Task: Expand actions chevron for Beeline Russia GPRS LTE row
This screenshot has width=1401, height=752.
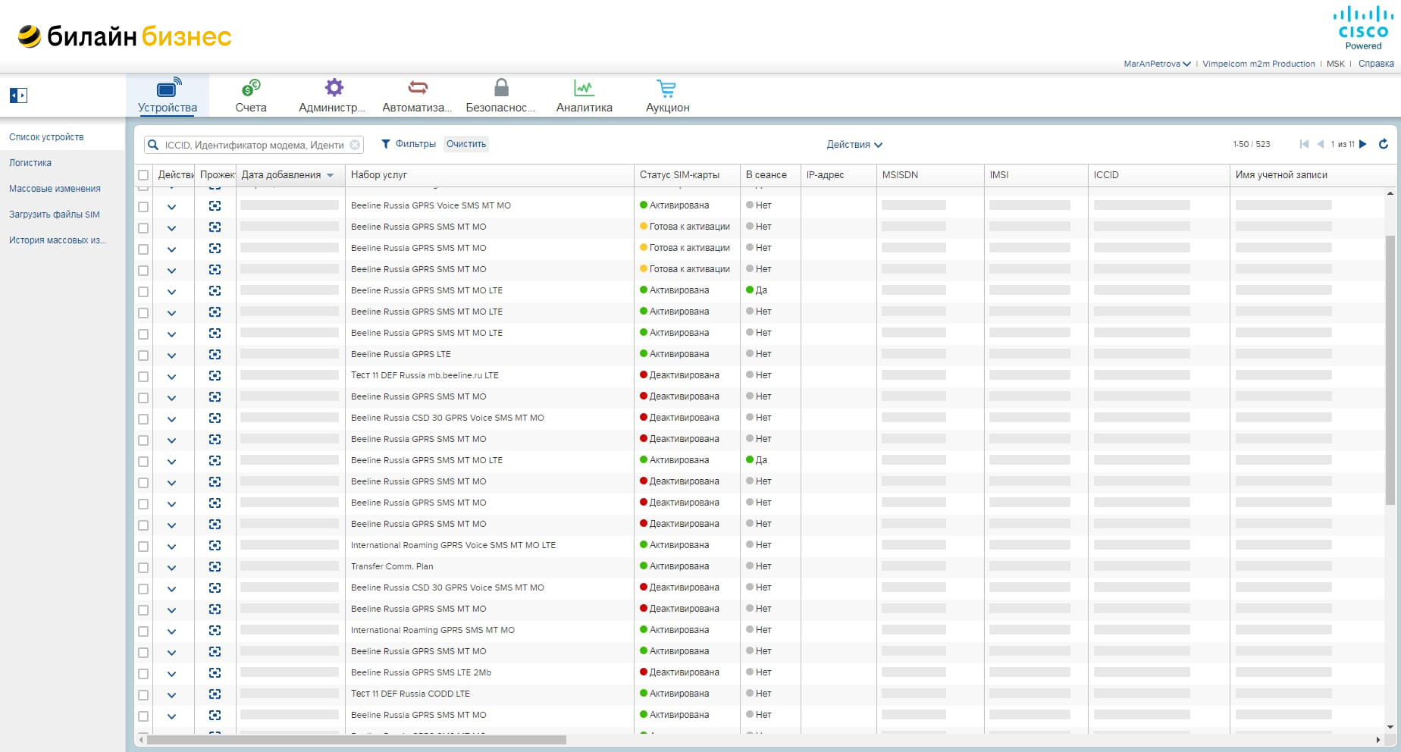Action: [x=171, y=356]
